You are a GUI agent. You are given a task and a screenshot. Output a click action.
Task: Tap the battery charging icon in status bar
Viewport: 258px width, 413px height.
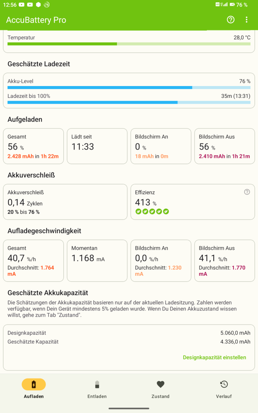232,5
